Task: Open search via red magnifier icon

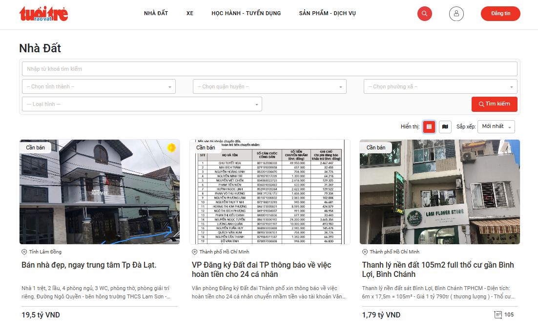Action: 425,14
